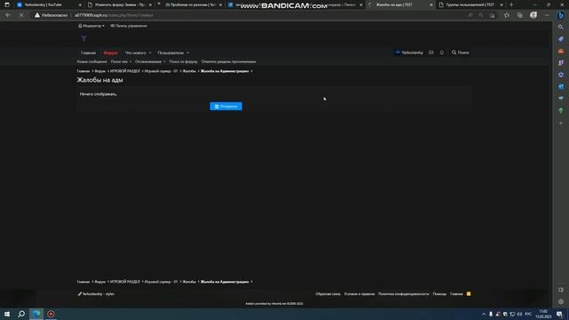Open the tray microphone icon
The height and width of the screenshot is (320, 569).
coord(491,314)
